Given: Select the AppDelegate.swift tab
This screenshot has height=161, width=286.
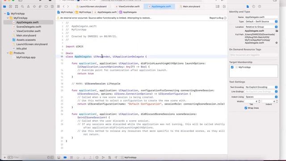Looking at the screenshot, I should pyautogui.click(x=160, y=6).
